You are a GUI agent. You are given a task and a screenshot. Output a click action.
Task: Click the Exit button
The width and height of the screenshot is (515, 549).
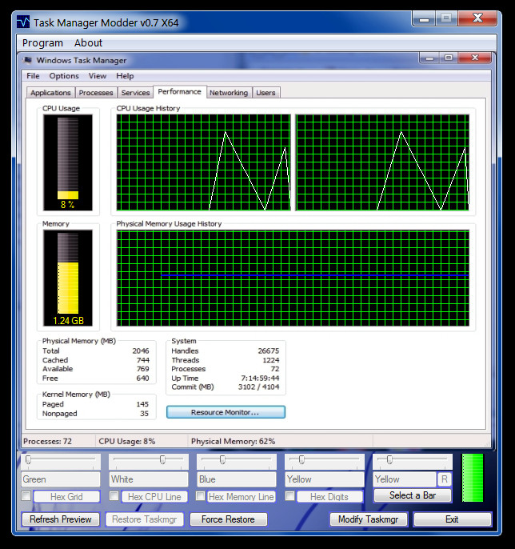tap(453, 519)
